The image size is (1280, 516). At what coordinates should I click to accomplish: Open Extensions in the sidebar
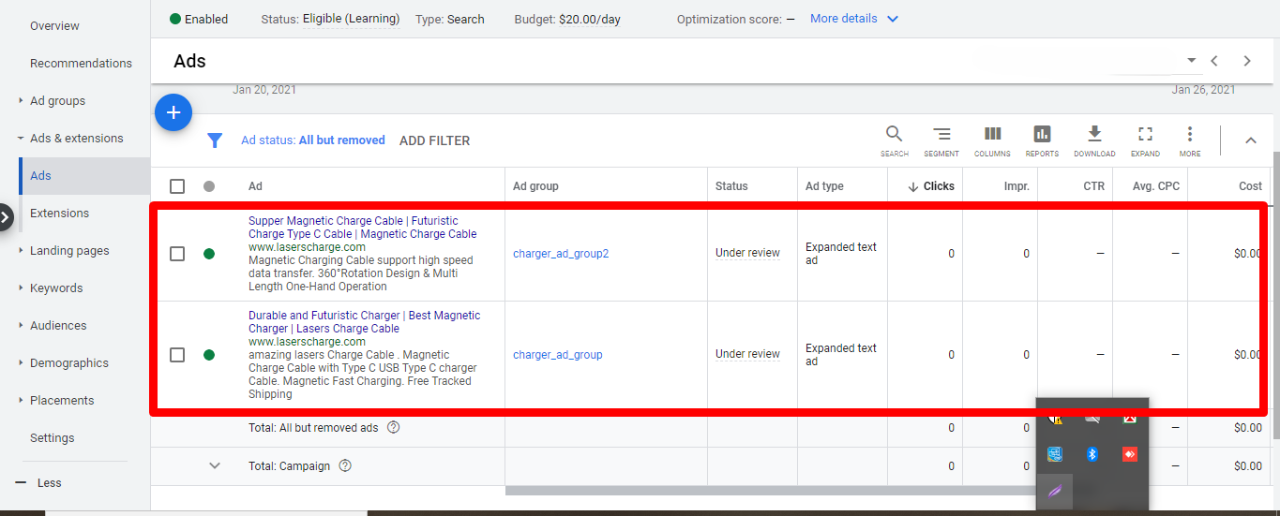pyautogui.click(x=59, y=213)
